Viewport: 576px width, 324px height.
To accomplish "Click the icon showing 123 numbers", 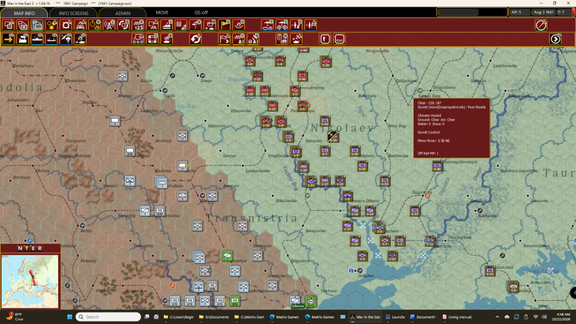I will click(138, 25).
